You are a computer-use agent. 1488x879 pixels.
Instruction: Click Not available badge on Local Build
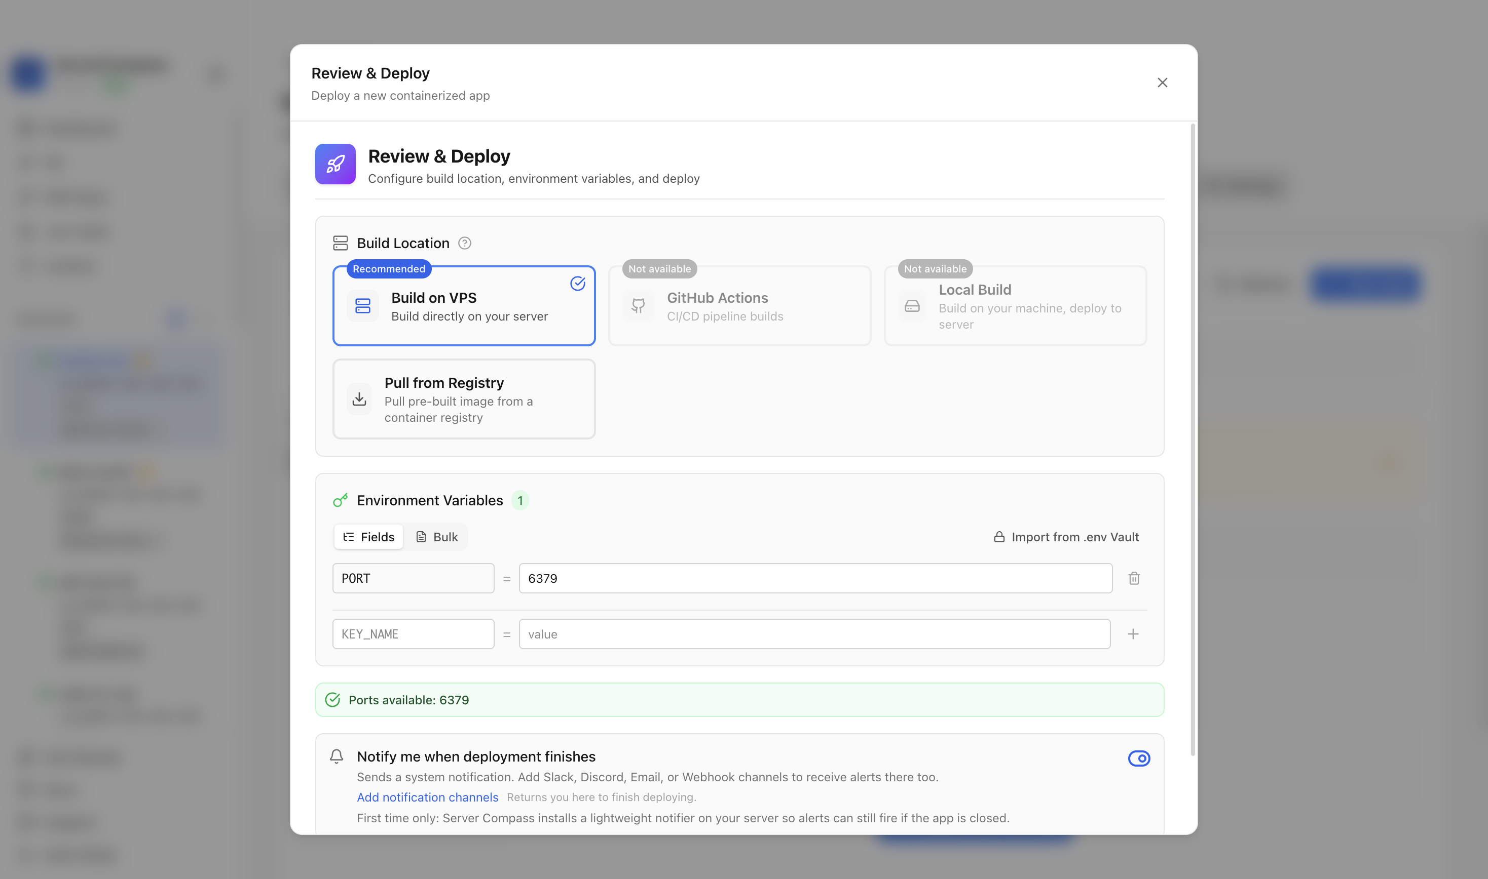click(x=935, y=269)
